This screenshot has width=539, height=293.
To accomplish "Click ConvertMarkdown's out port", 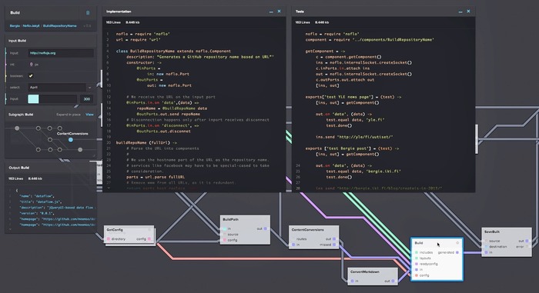I will click(393, 281).
